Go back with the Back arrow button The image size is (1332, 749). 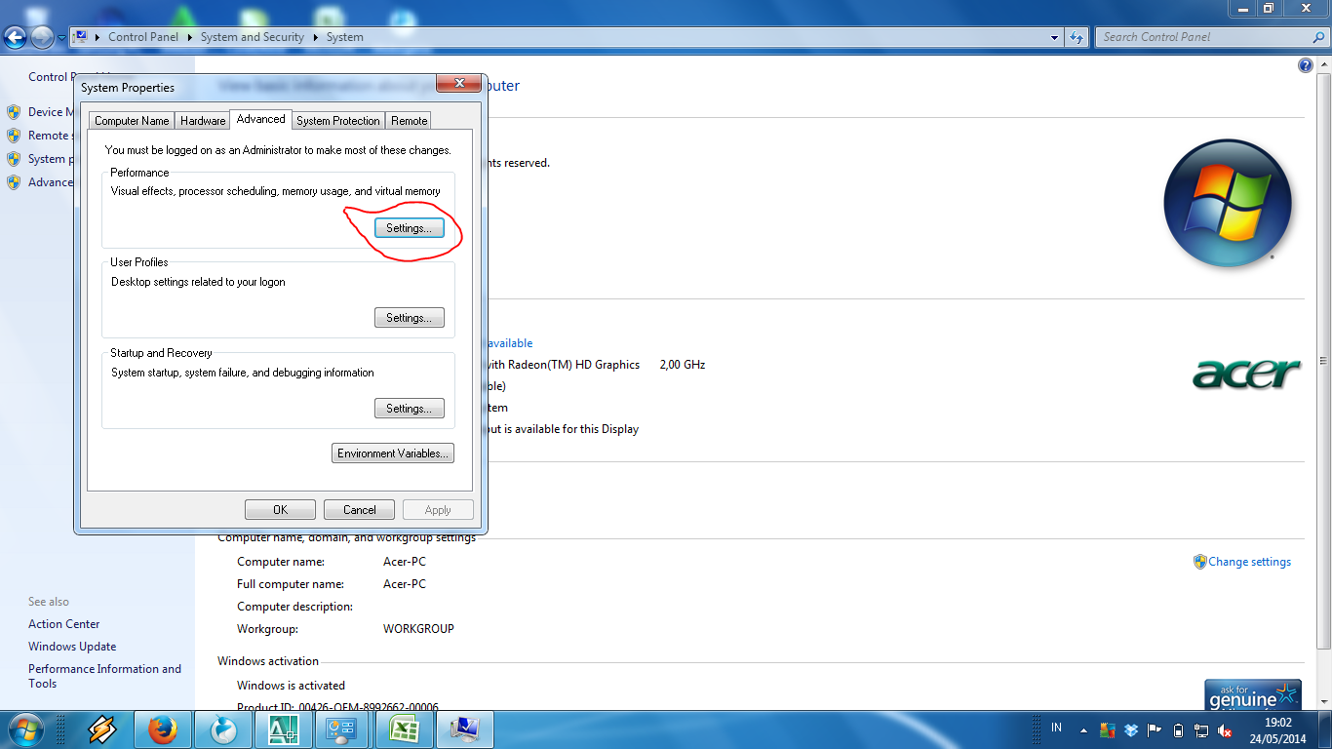tap(16, 38)
